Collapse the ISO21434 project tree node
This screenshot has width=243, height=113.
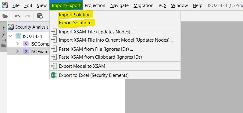(x=10, y=36)
